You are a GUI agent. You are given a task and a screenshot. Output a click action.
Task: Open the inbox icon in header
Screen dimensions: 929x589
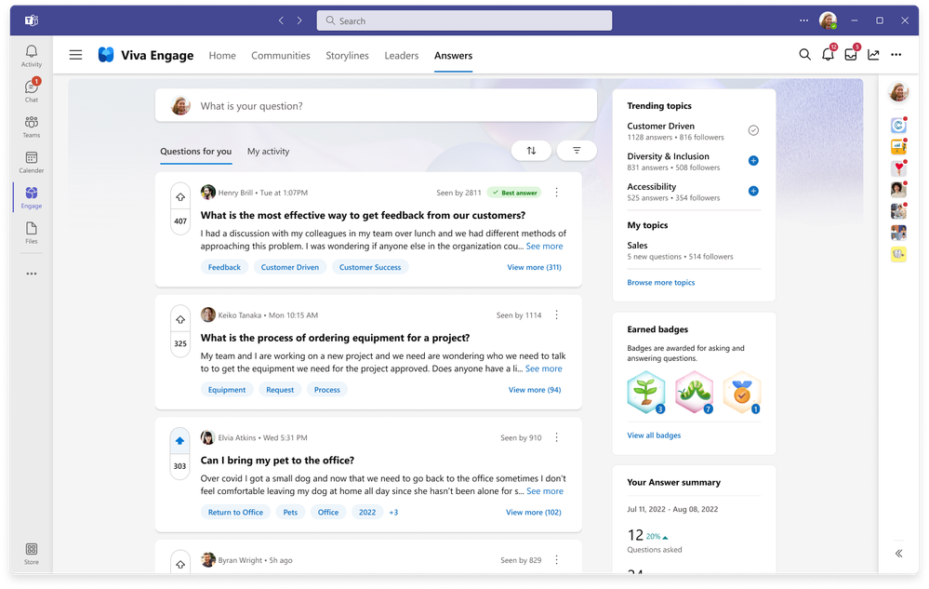tap(851, 55)
